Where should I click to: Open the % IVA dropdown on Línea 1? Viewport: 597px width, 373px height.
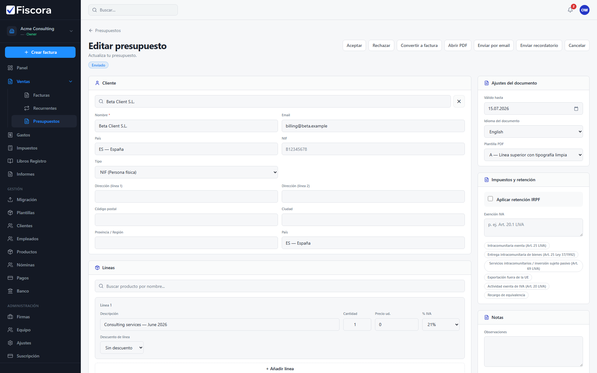[441, 325]
